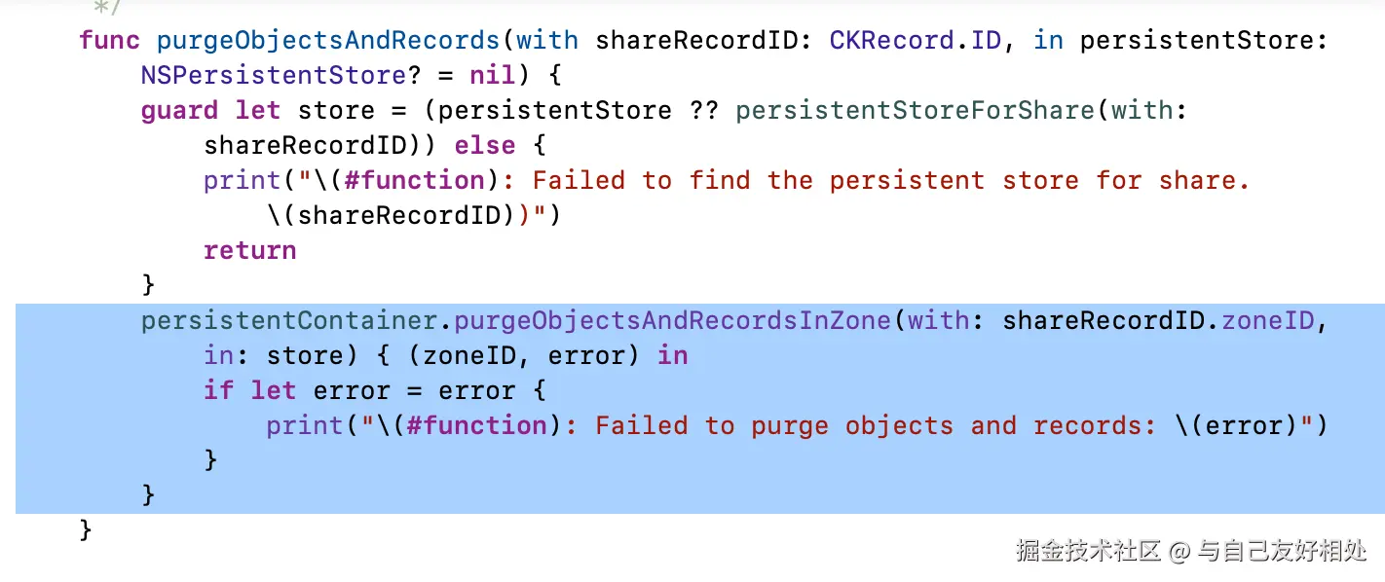
Task: Click the func keyword in the declaration
Action: [x=109, y=41]
